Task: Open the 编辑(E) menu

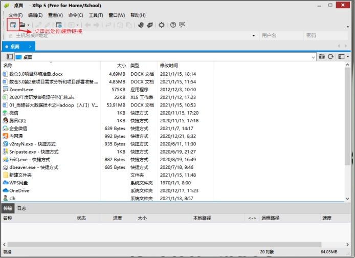Action: [x=35, y=15]
